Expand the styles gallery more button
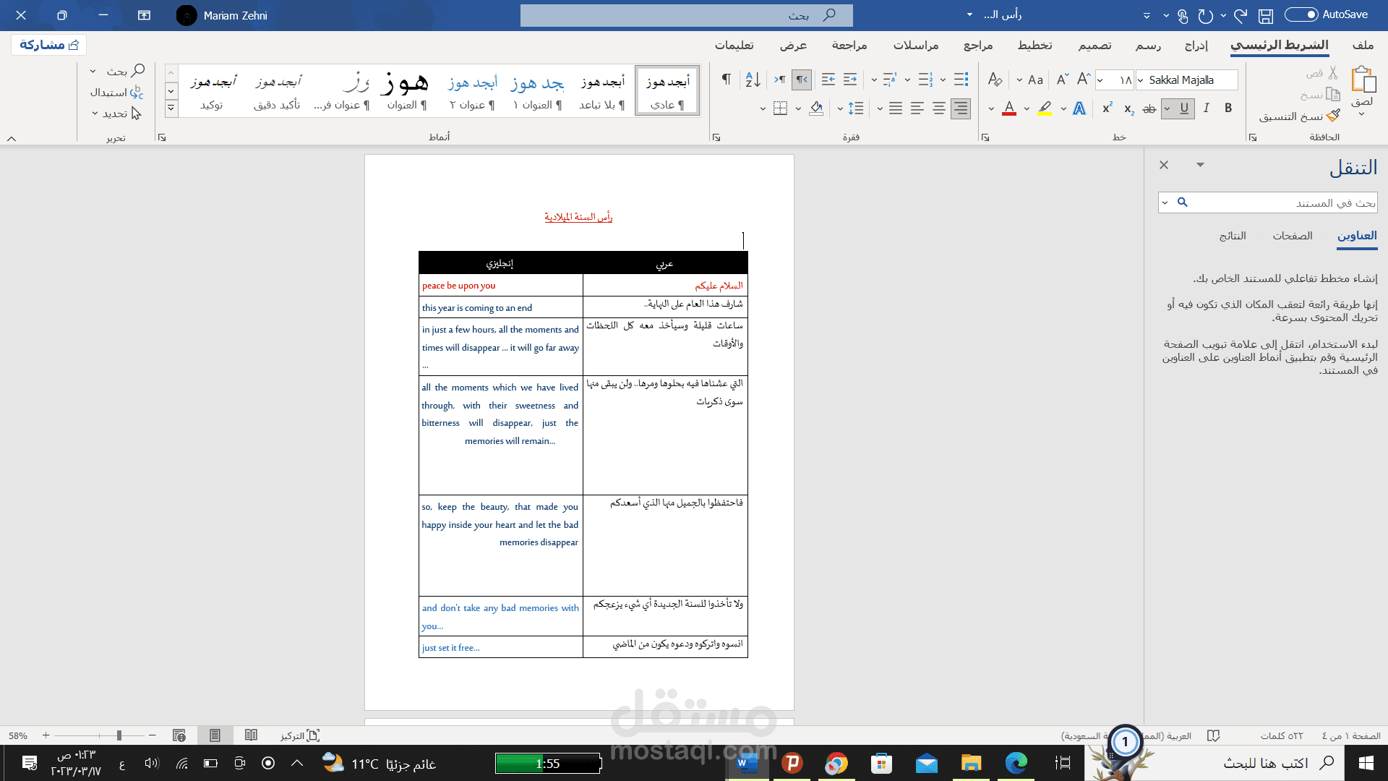 171,109
